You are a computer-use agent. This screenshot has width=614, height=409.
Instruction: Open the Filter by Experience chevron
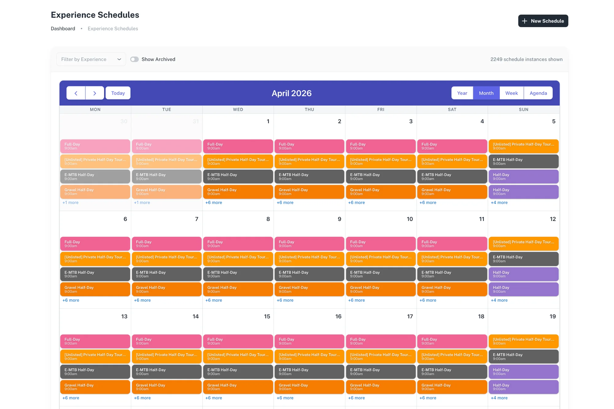click(x=120, y=59)
